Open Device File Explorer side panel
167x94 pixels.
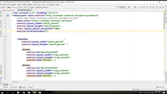166,78
